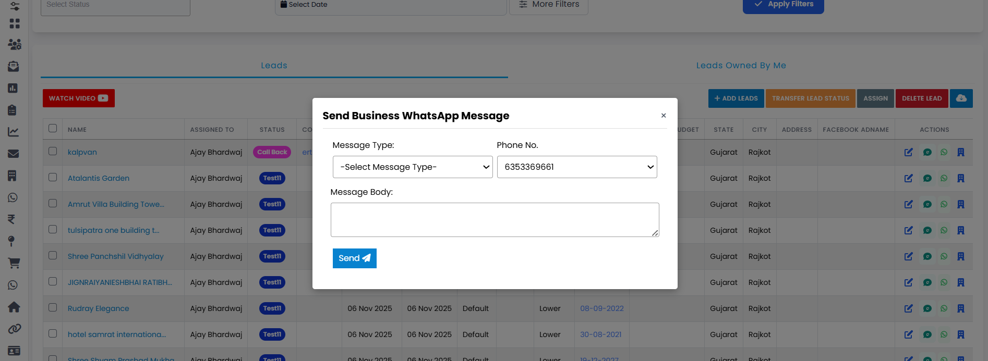Open building icon for kalpvan lead
This screenshot has width=988, height=361.
click(x=960, y=152)
